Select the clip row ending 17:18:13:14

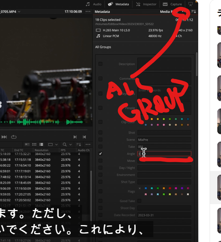click(45, 177)
